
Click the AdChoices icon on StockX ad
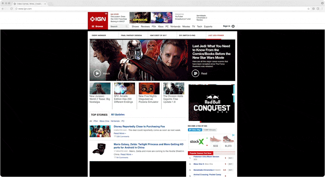[x=233, y=135]
